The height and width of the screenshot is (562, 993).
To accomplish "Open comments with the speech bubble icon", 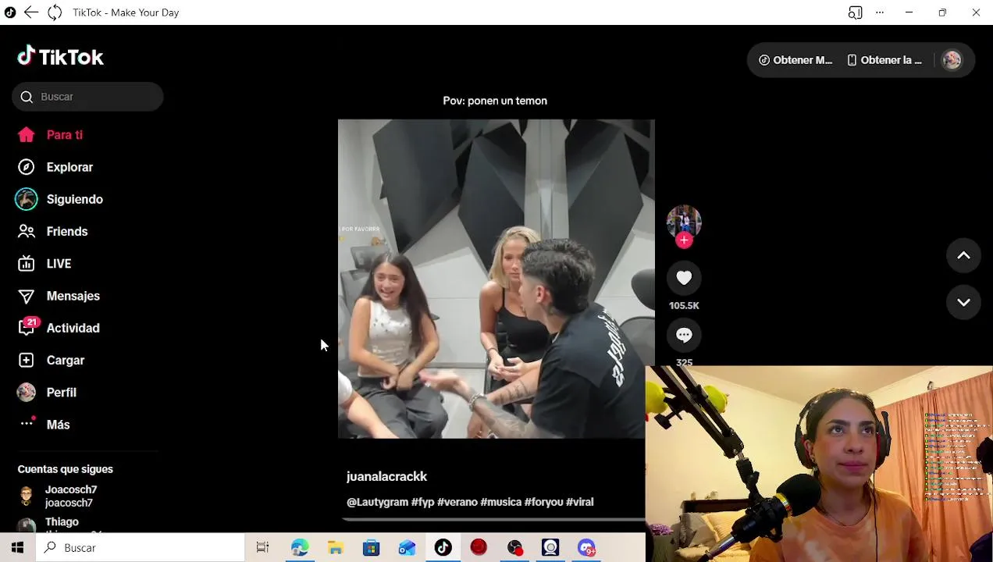I will pyautogui.click(x=684, y=335).
